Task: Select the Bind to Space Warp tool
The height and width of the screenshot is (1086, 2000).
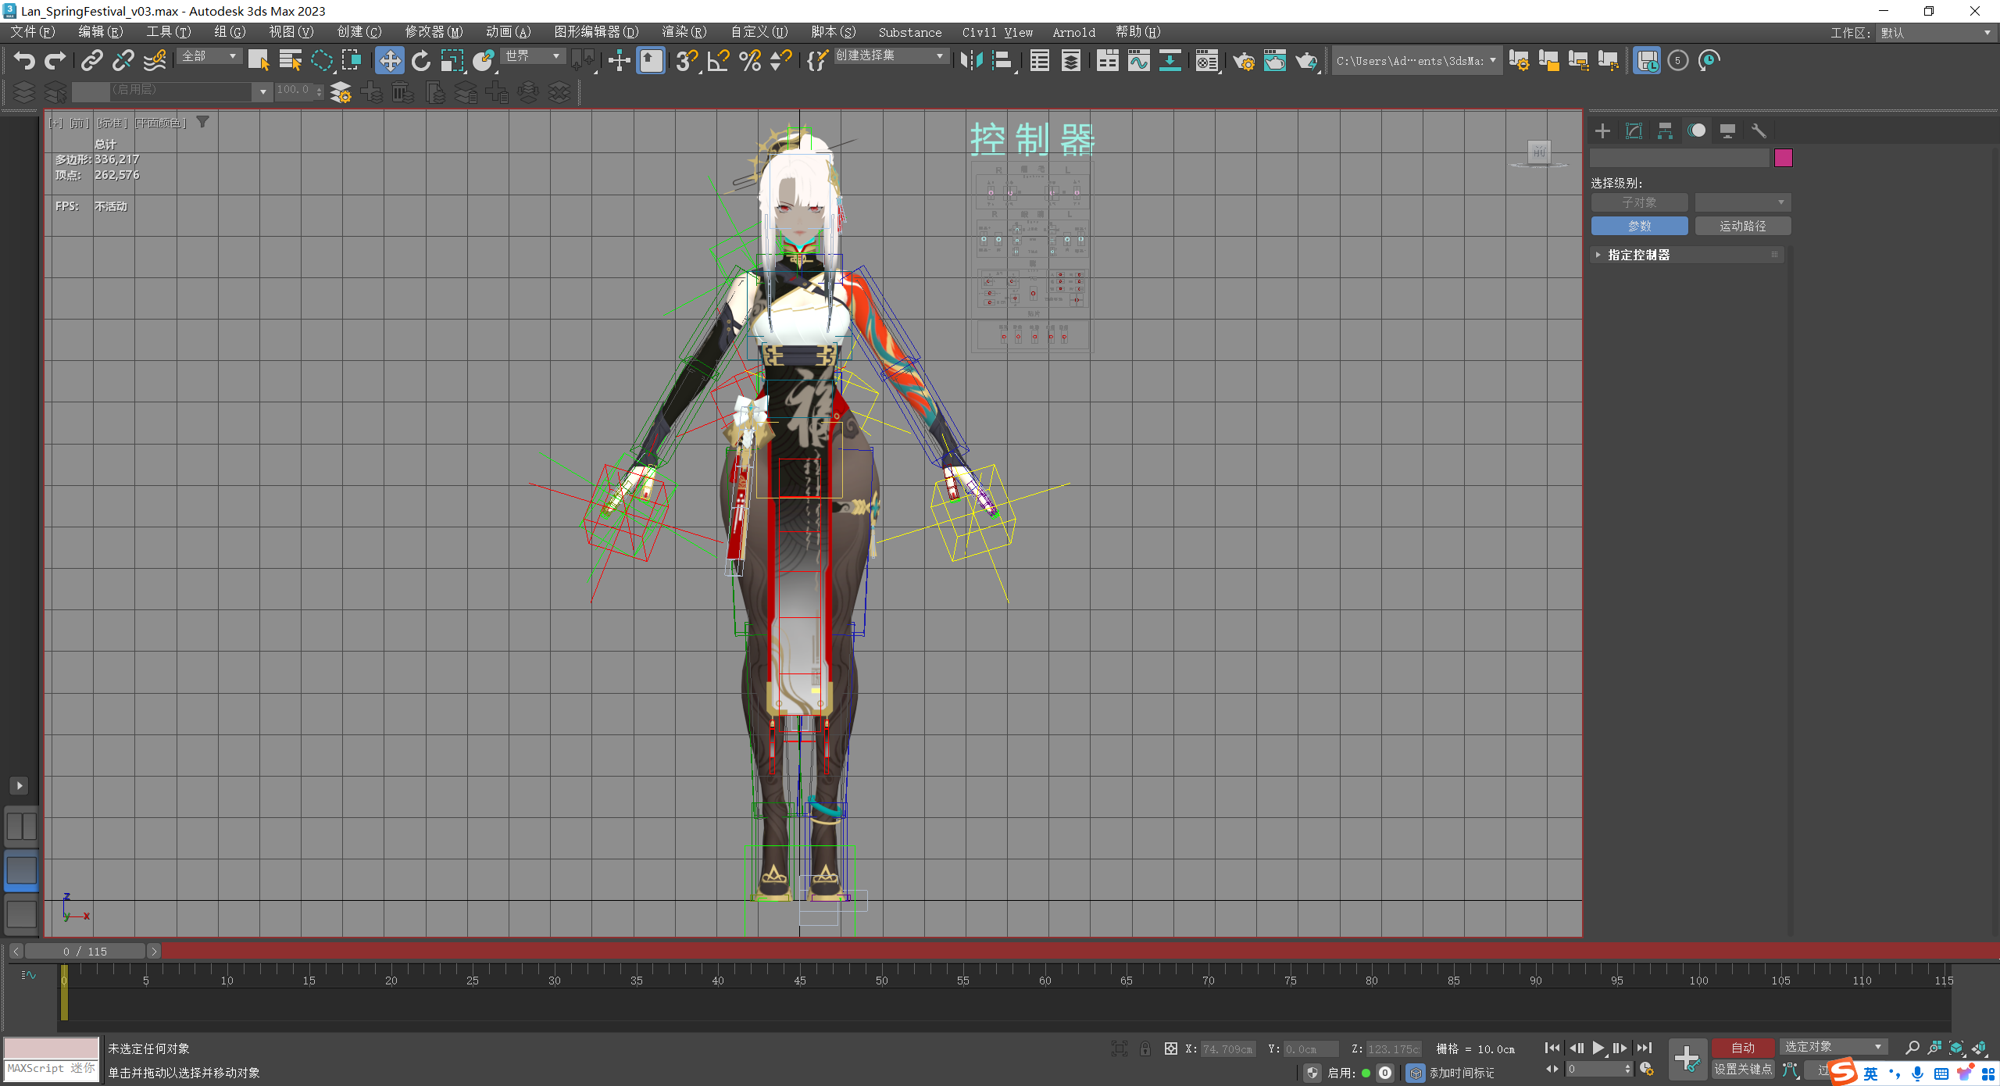Action: (155, 60)
